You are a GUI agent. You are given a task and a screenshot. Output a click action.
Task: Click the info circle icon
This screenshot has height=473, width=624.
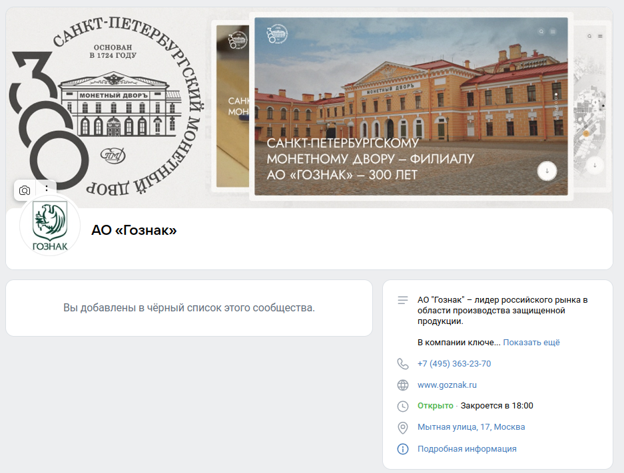[x=403, y=449]
